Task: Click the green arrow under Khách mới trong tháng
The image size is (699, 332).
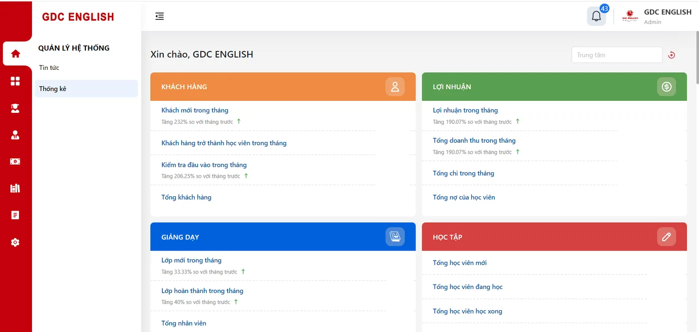Action: point(239,121)
